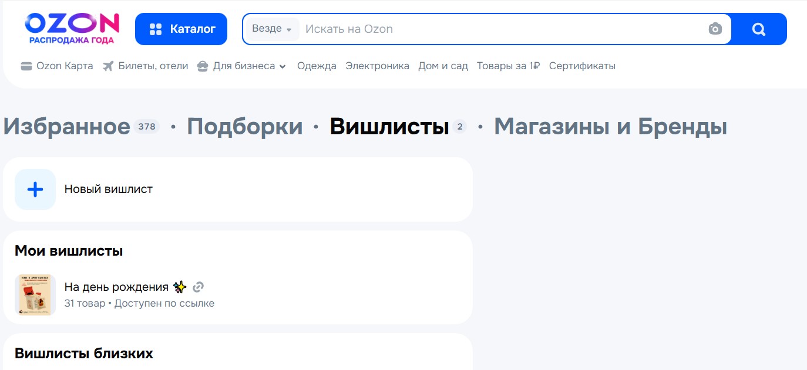Image resolution: width=807 pixels, height=370 pixels.
Task: Open the Везде search scope dropdown
Action: pyautogui.click(x=271, y=28)
